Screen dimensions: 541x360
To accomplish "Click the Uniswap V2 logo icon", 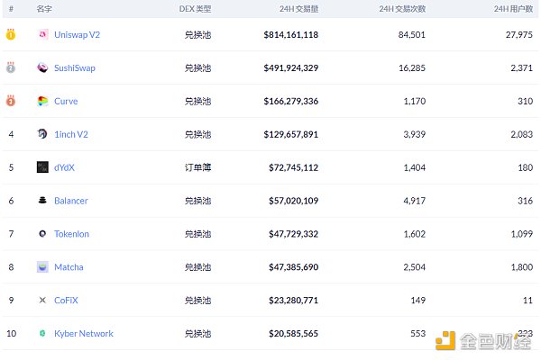I will [42, 35].
